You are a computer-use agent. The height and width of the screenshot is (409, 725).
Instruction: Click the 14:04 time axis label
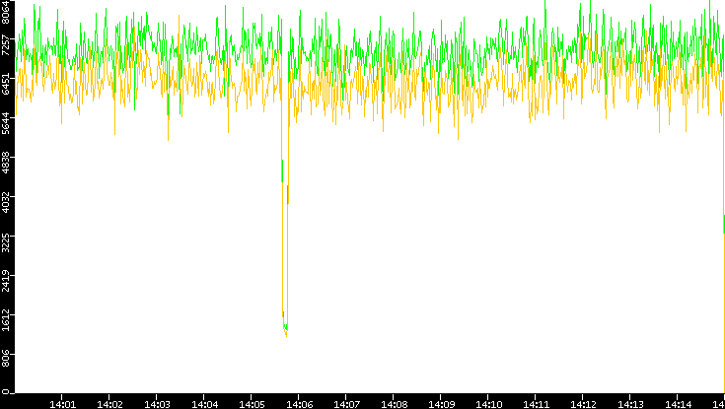pos(204,404)
